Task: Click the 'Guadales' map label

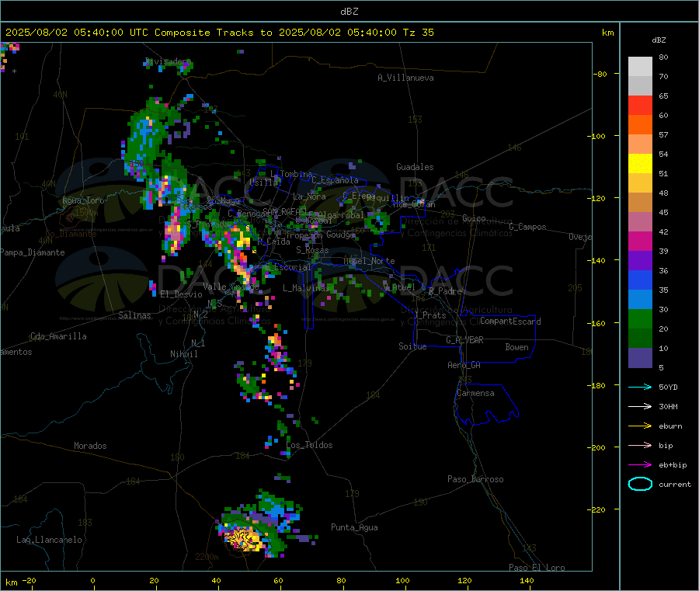Action: pos(415,167)
